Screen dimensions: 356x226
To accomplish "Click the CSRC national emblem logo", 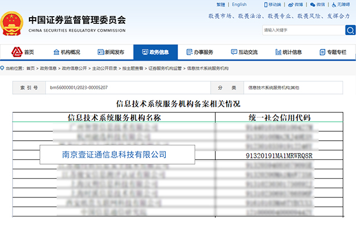I will point(12,23).
